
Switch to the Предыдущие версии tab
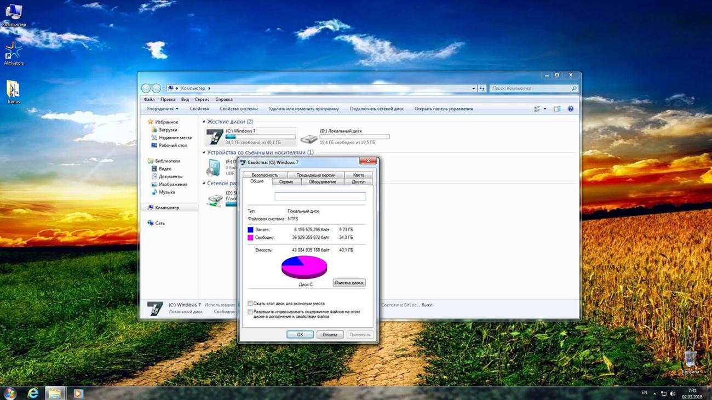point(316,175)
